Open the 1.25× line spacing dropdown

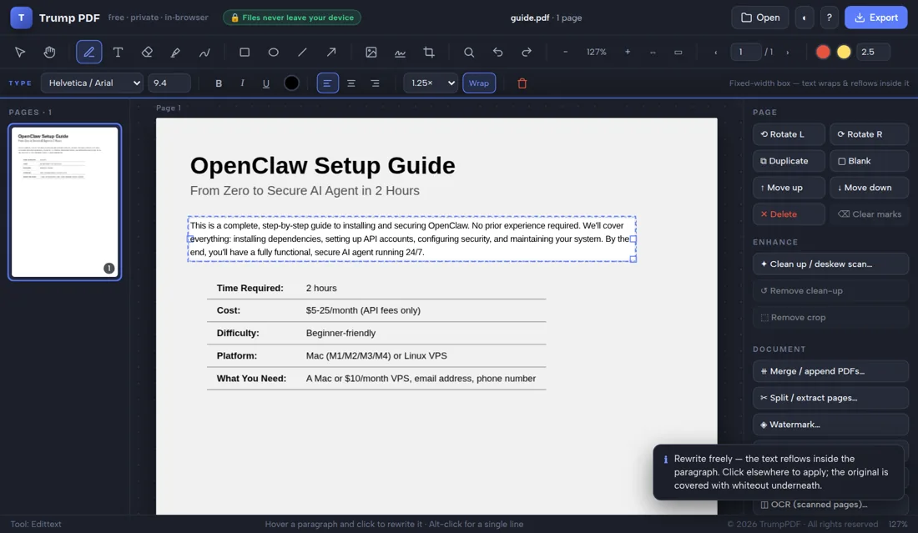tap(431, 83)
